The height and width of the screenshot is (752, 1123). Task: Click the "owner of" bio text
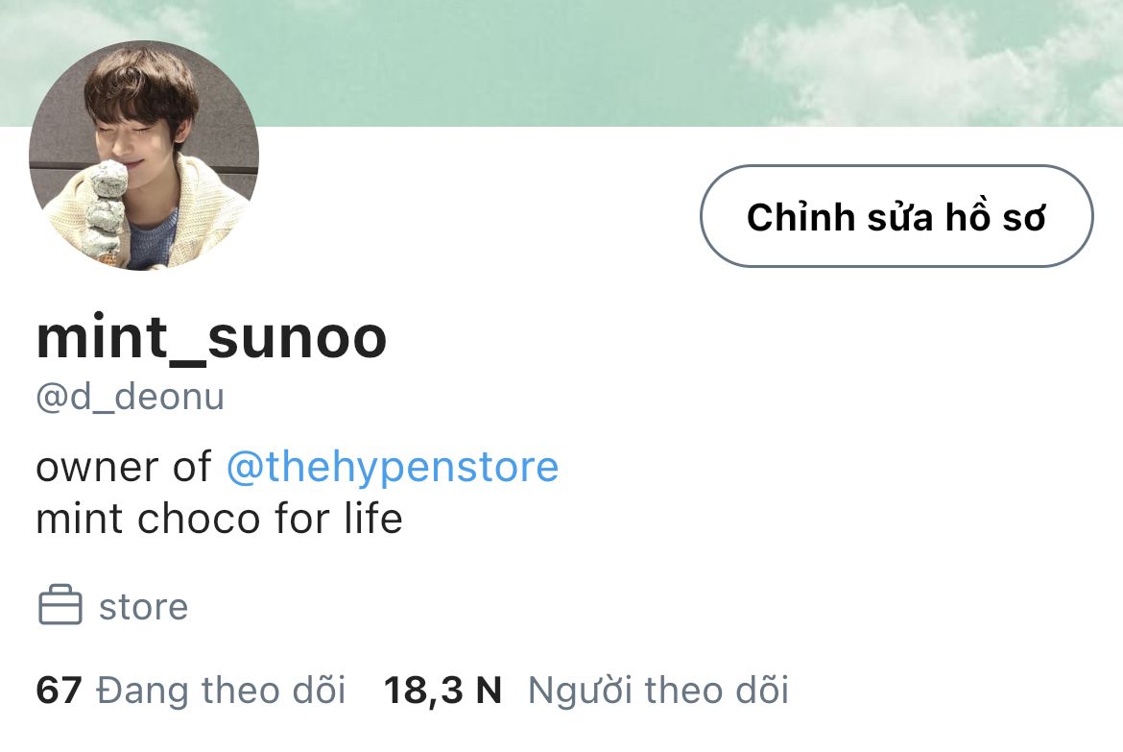pyautogui.click(x=124, y=468)
